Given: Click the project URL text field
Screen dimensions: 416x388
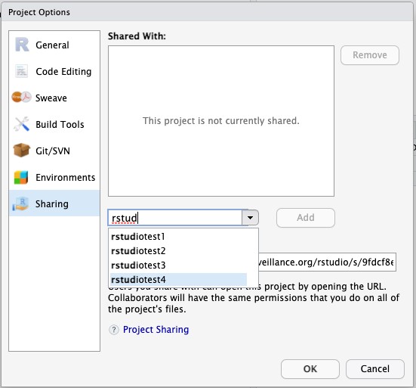Looking at the screenshot, I should coord(327,262).
